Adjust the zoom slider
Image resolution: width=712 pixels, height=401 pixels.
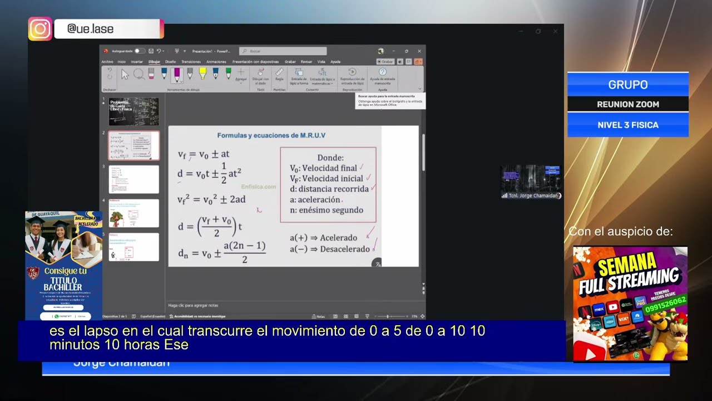pos(388,316)
